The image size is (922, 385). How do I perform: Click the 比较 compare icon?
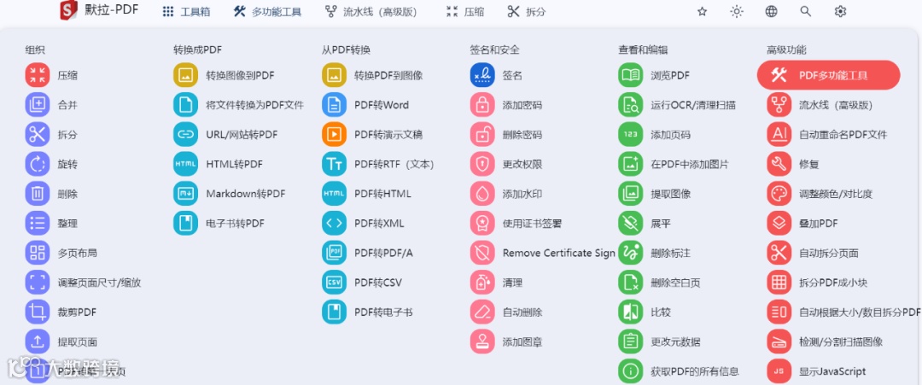[630, 312]
